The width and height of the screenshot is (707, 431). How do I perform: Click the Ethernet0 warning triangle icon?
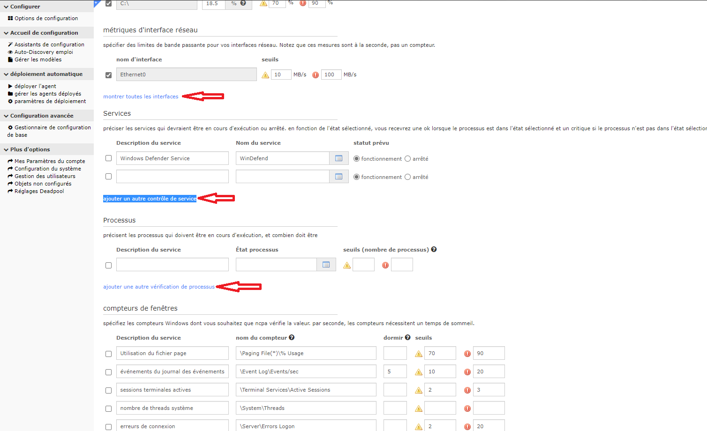[265, 75]
